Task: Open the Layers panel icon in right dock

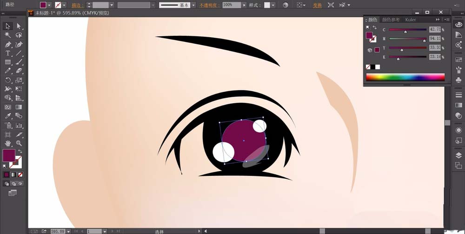Action: [x=458, y=155]
